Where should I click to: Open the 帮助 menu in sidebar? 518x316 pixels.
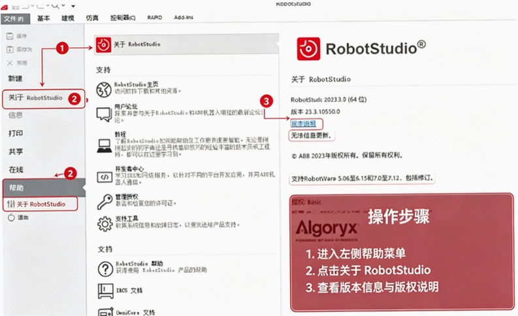pyautogui.click(x=44, y=188)
